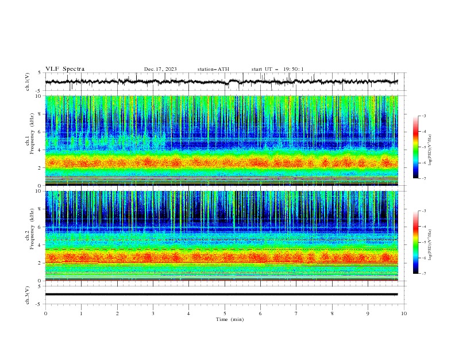Click the "5" tick on ch.1(V) axis
The width and height of the screenshot is (455, 352).
click(x=40, y=73)
